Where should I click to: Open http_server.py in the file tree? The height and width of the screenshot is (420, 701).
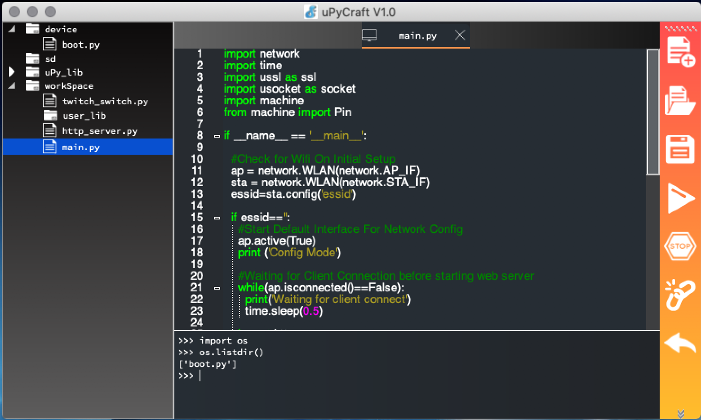point(100,131)
